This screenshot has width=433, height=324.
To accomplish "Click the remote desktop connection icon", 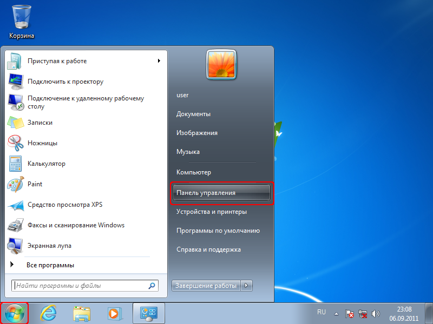I will tap(16, 102).
